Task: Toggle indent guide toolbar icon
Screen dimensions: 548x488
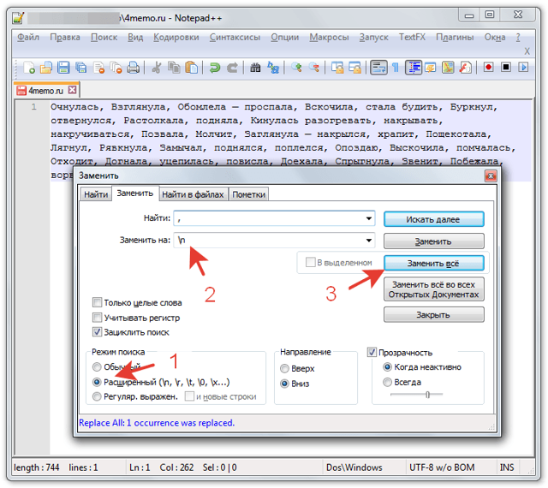Action: [414, 67]
